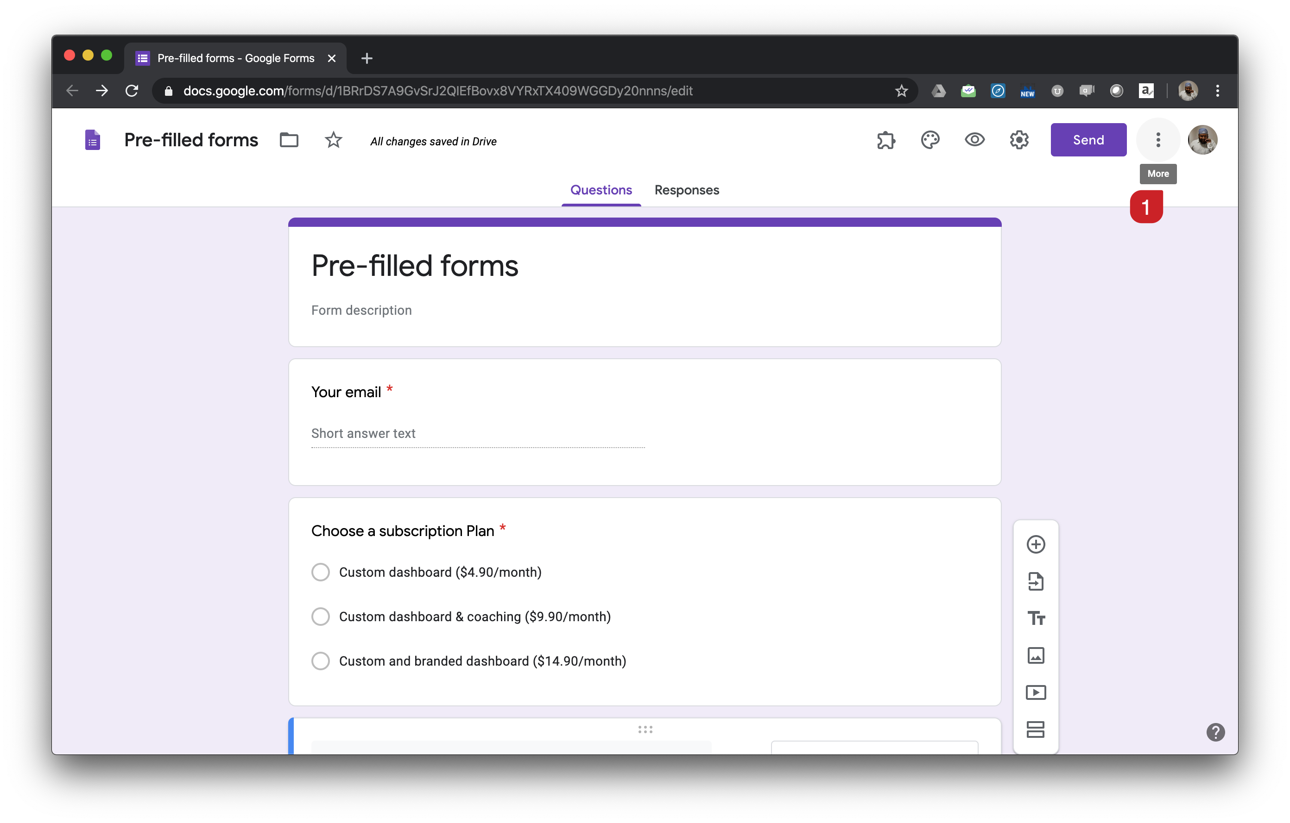Star the Pre-filled forms document
The height and width of the screenshot is (823, 1290).
333,140
